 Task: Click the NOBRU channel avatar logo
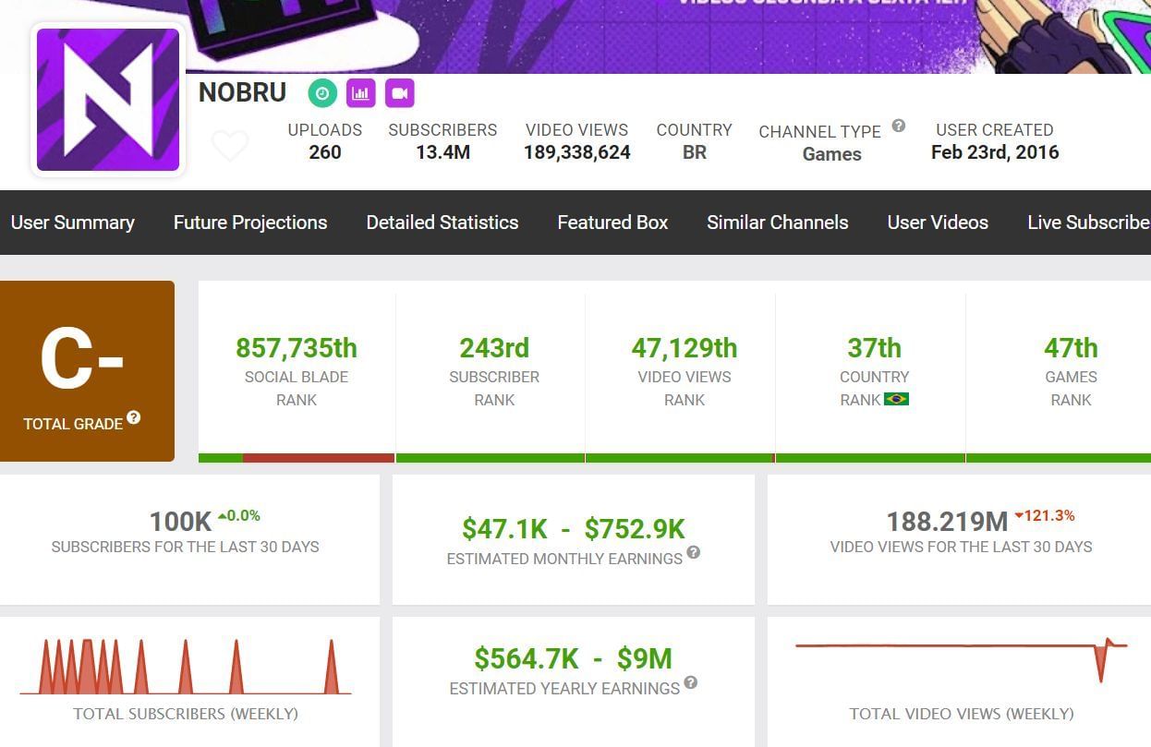click(108, 100)
